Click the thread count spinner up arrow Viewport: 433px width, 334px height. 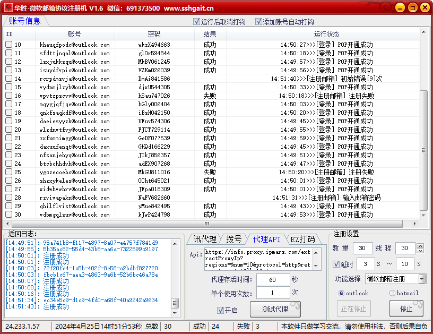click(420, 246)
